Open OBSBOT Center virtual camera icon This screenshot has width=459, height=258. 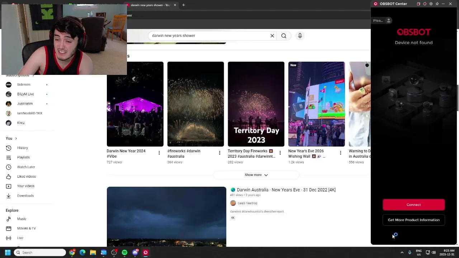coord(418,4)
